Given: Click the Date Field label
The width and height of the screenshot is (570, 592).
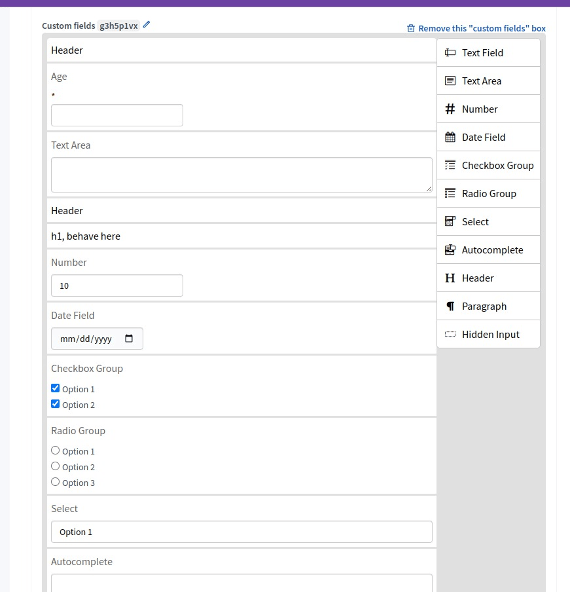Looking at the screenshot, I should (x=73, y=316).
